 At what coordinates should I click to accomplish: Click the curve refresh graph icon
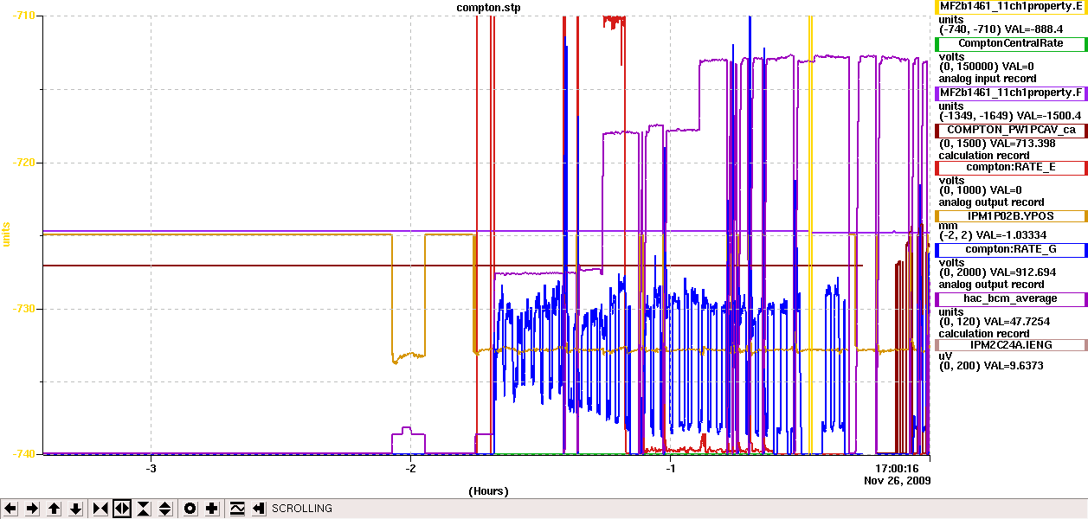point(237,509)
